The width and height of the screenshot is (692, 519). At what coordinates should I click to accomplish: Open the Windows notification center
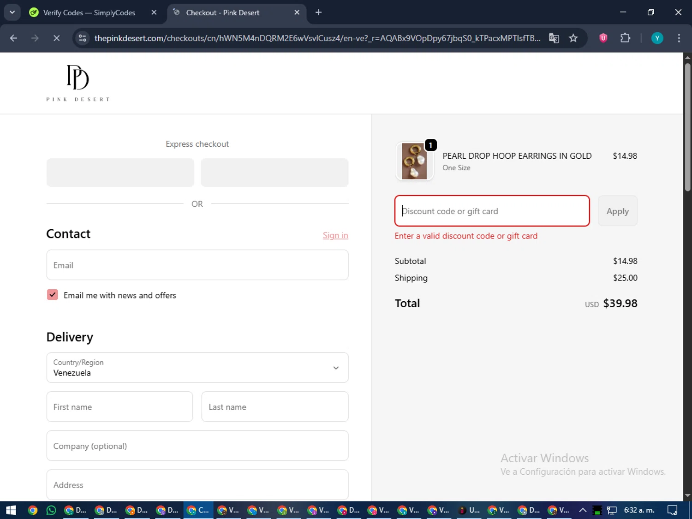(673, 510)
